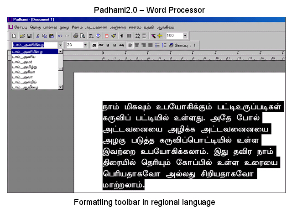Viewport: 292px width, 219px height.
Task: Insert a numbered list
Action: [x=164, y=45]
